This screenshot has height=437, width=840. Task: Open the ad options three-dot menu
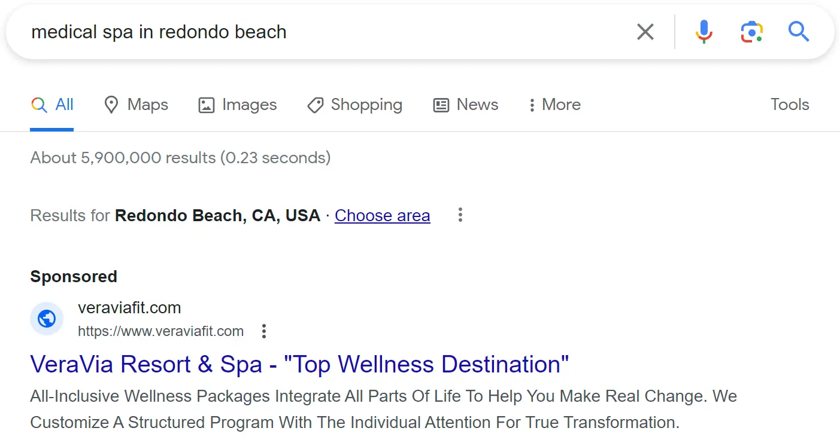(x=263, y=331)
